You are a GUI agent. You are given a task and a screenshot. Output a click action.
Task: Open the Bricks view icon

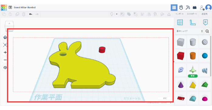pyautogui.click(x=195, y=8)
